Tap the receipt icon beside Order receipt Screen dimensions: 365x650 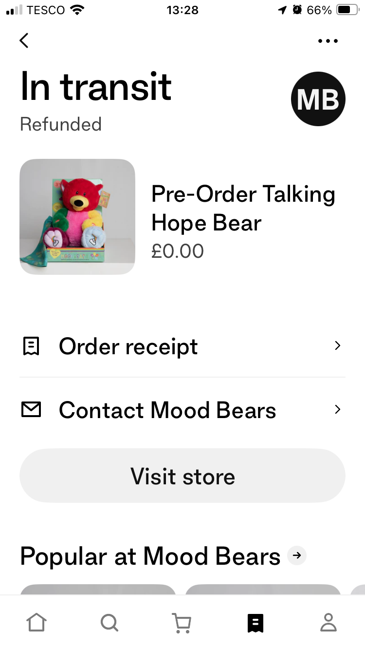31,346
